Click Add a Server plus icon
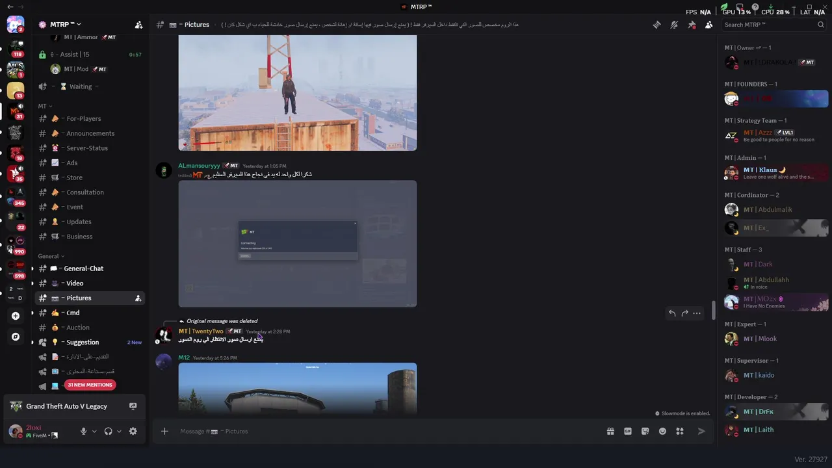Image resolution: width=832 pixels, height=468 pixels. pos(16,316)
